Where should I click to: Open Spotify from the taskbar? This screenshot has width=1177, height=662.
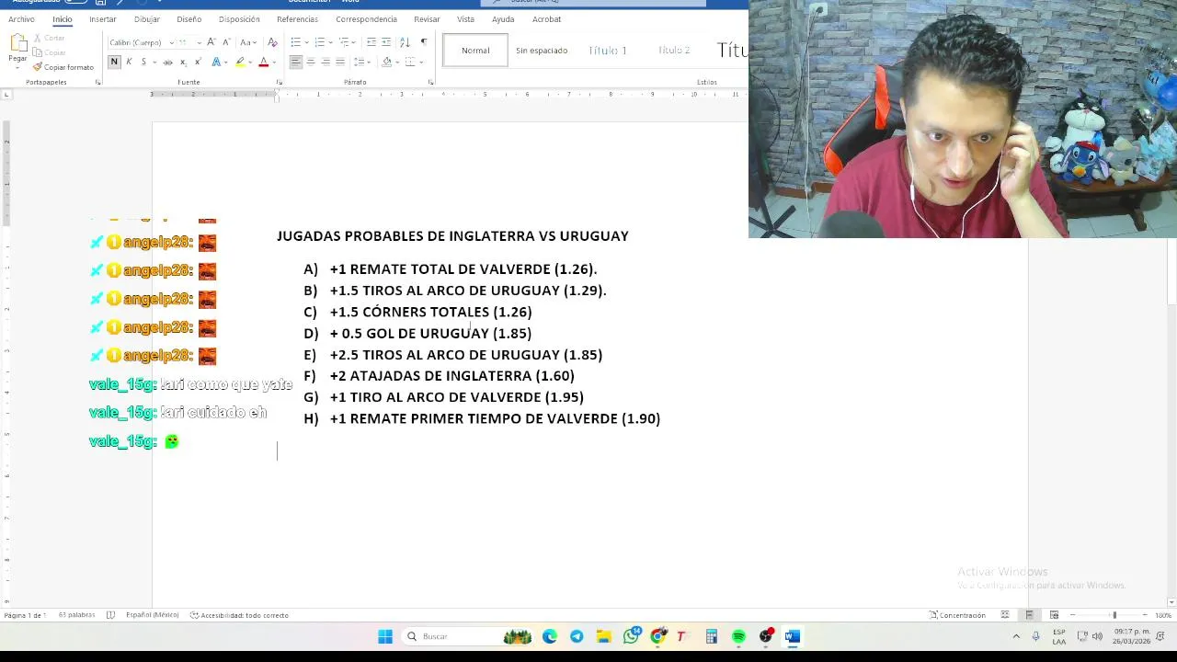738,636
